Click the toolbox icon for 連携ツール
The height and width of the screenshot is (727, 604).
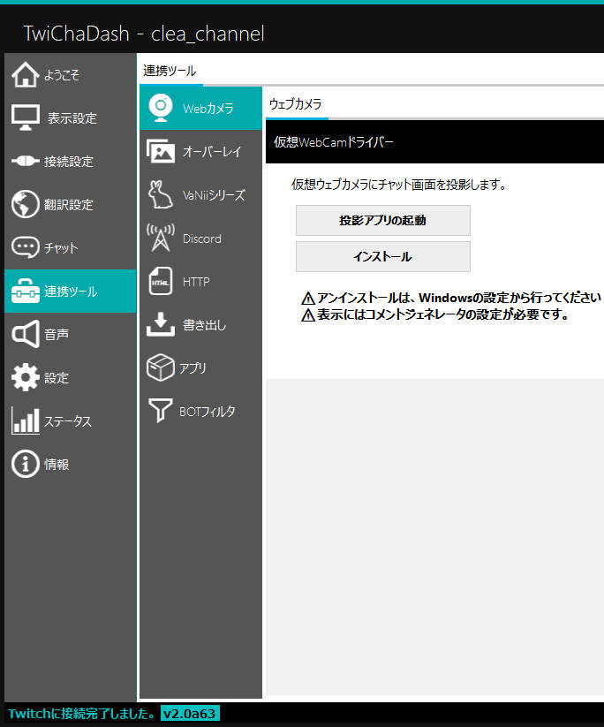(x=25, y=291)
